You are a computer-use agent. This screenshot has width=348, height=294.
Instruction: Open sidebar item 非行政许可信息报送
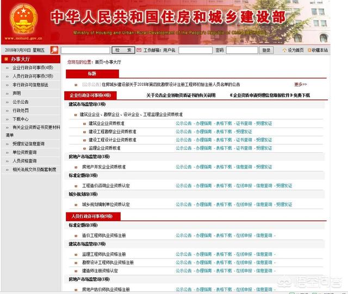click(30, 85)
